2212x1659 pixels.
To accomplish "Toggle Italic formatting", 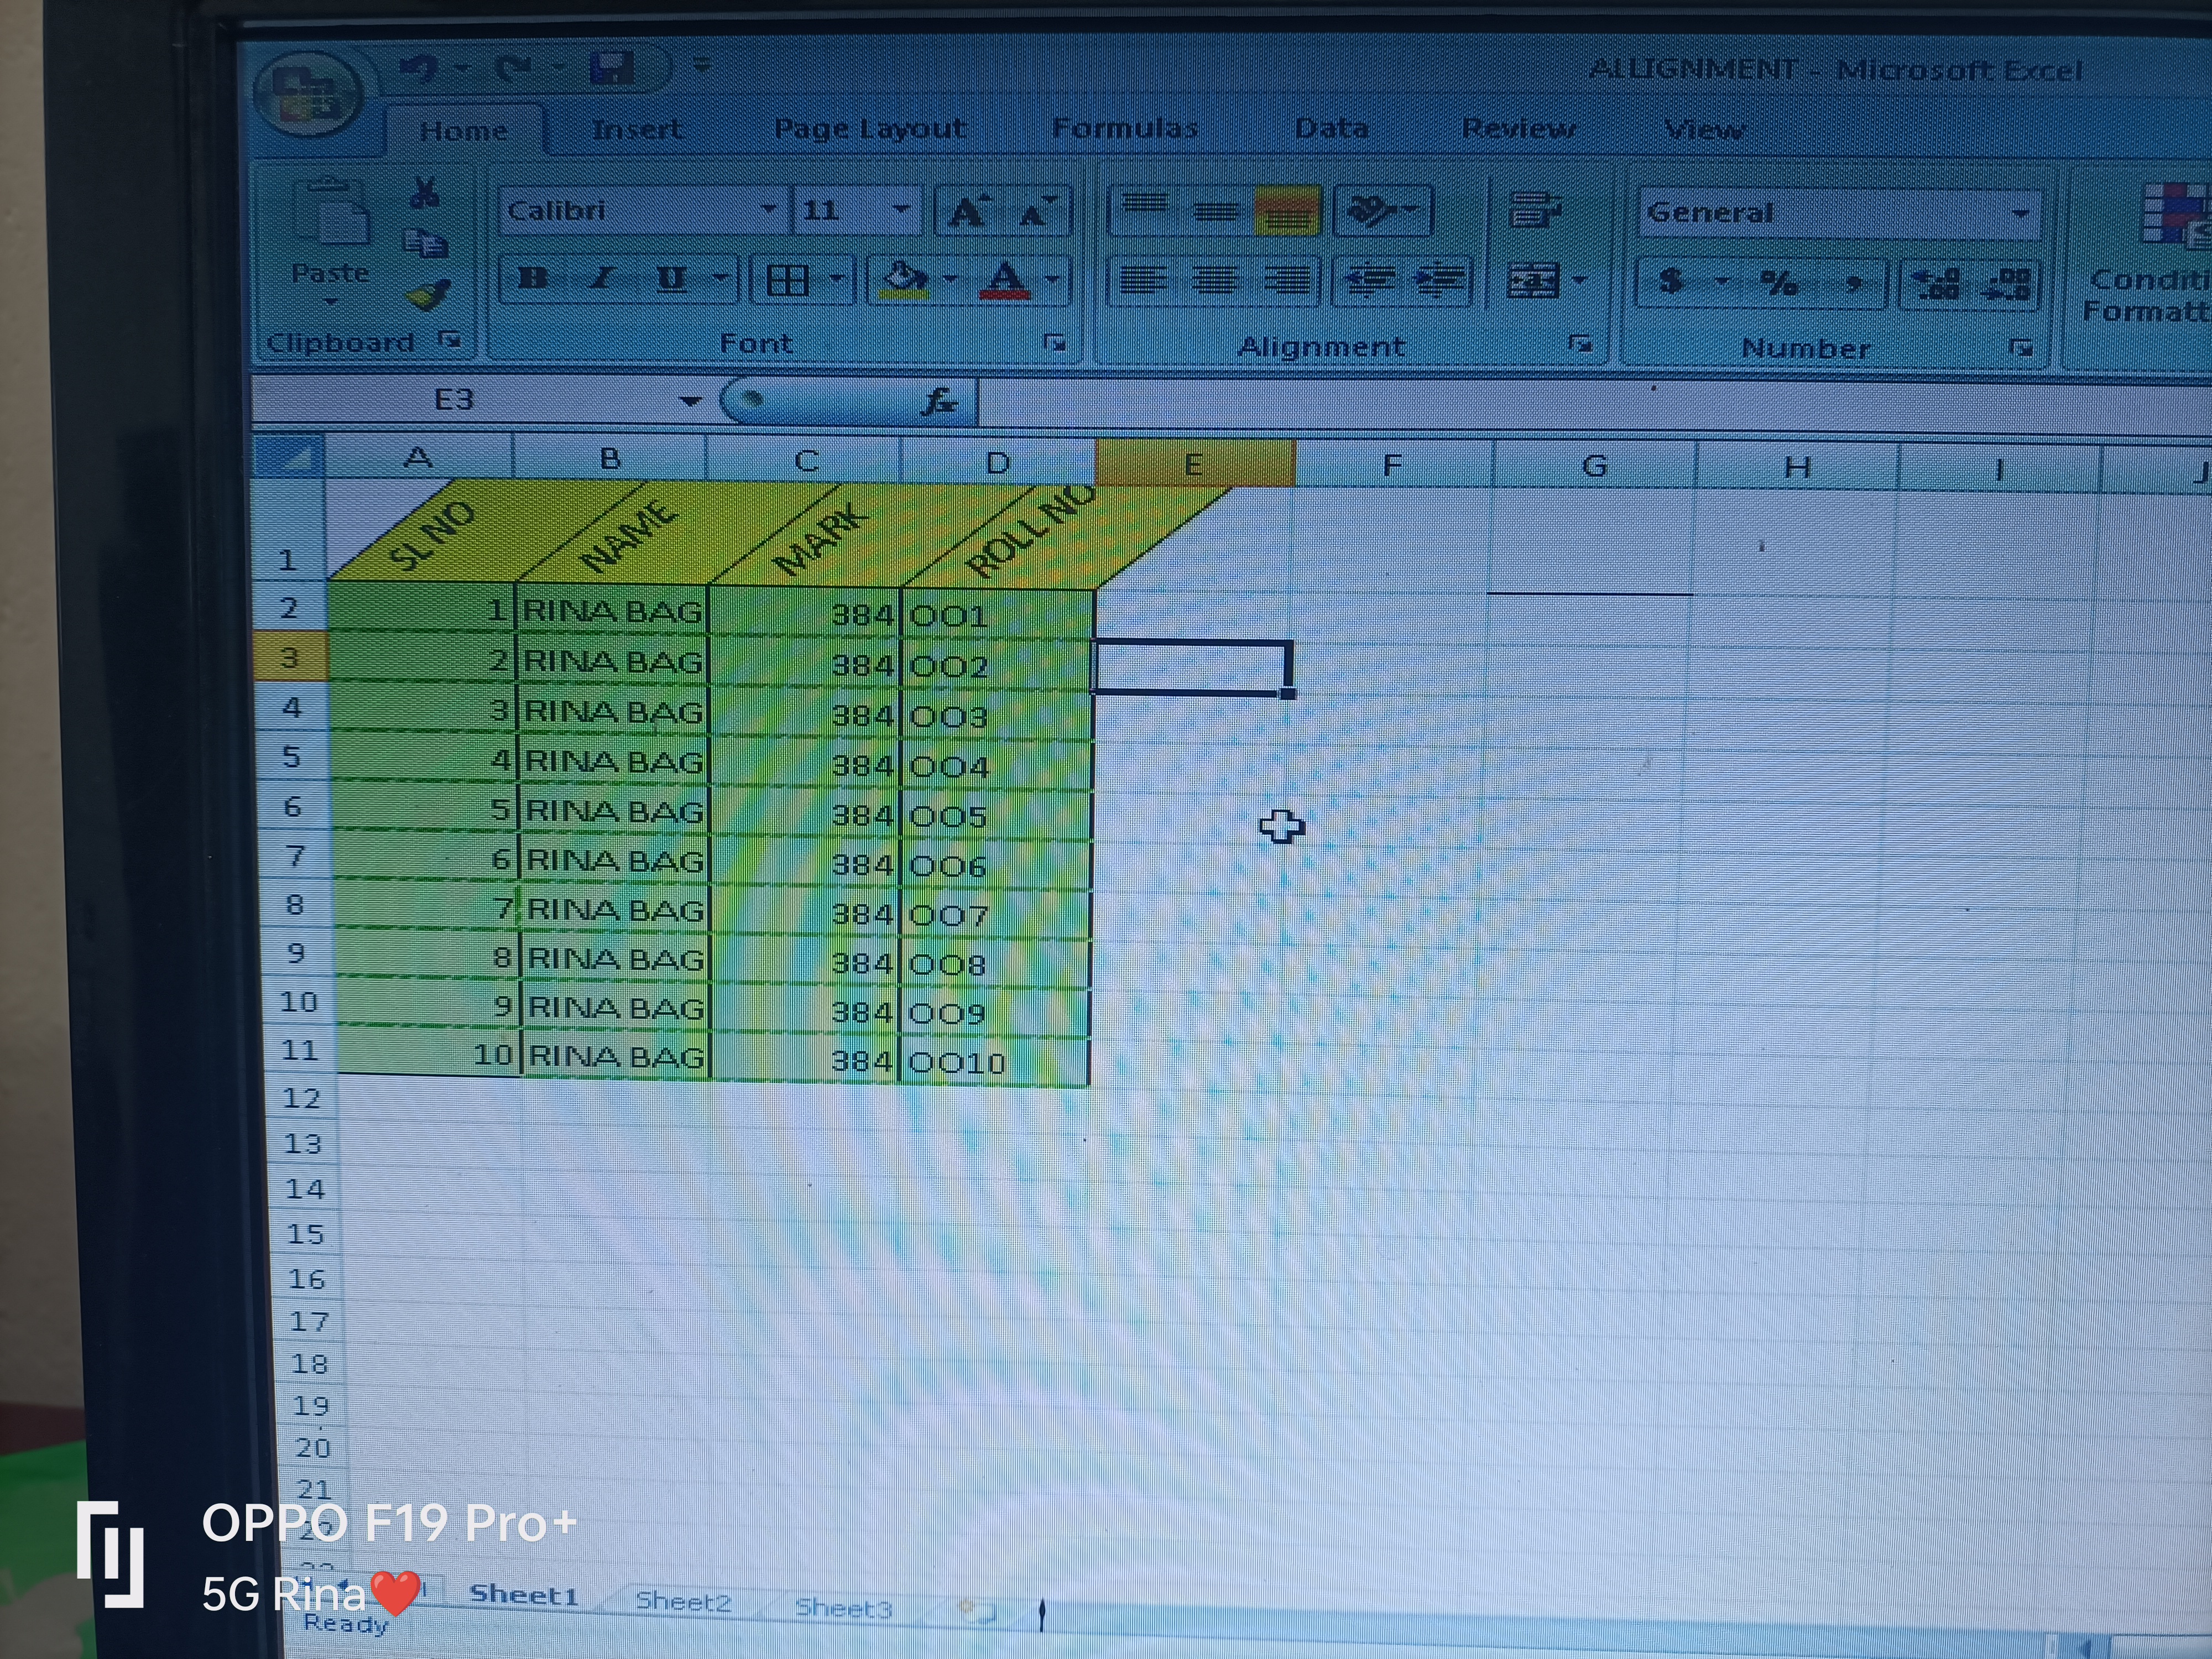I will [601, 279].
